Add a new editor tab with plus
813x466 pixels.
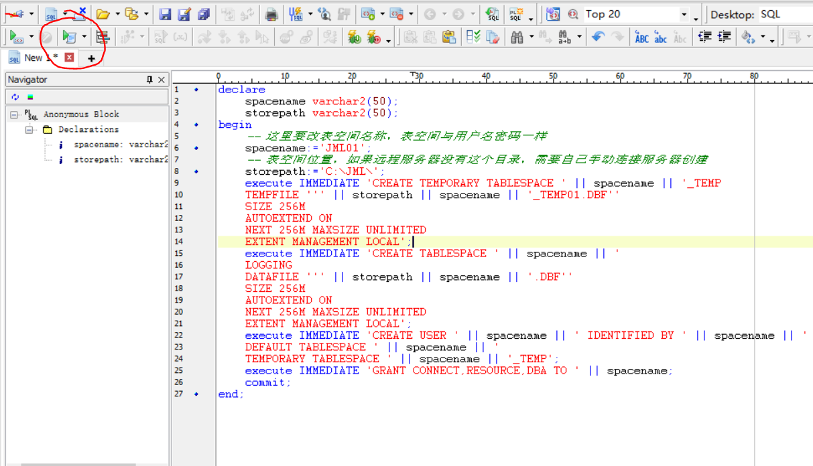[91, 59]
